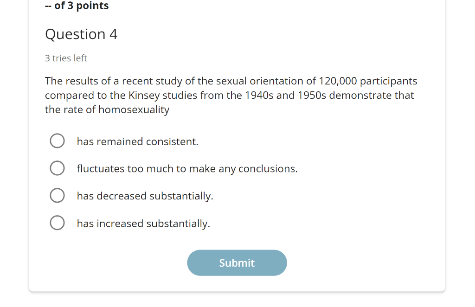The width and height of the screenshot is (475, 307).
Task: Submit the answer for Question 4
Action: pos(237,263)
